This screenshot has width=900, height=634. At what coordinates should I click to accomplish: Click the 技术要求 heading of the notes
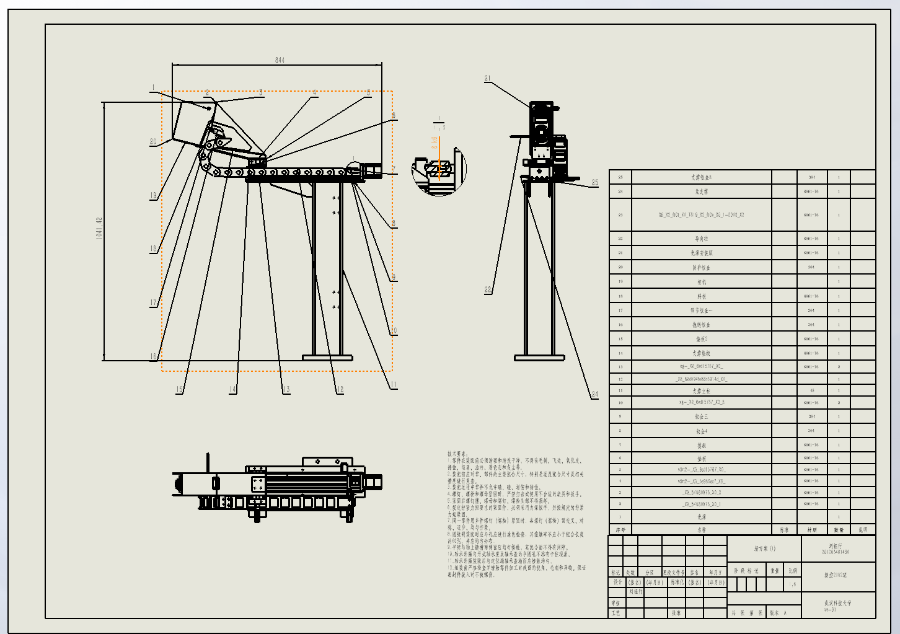(x=459, y=454)
